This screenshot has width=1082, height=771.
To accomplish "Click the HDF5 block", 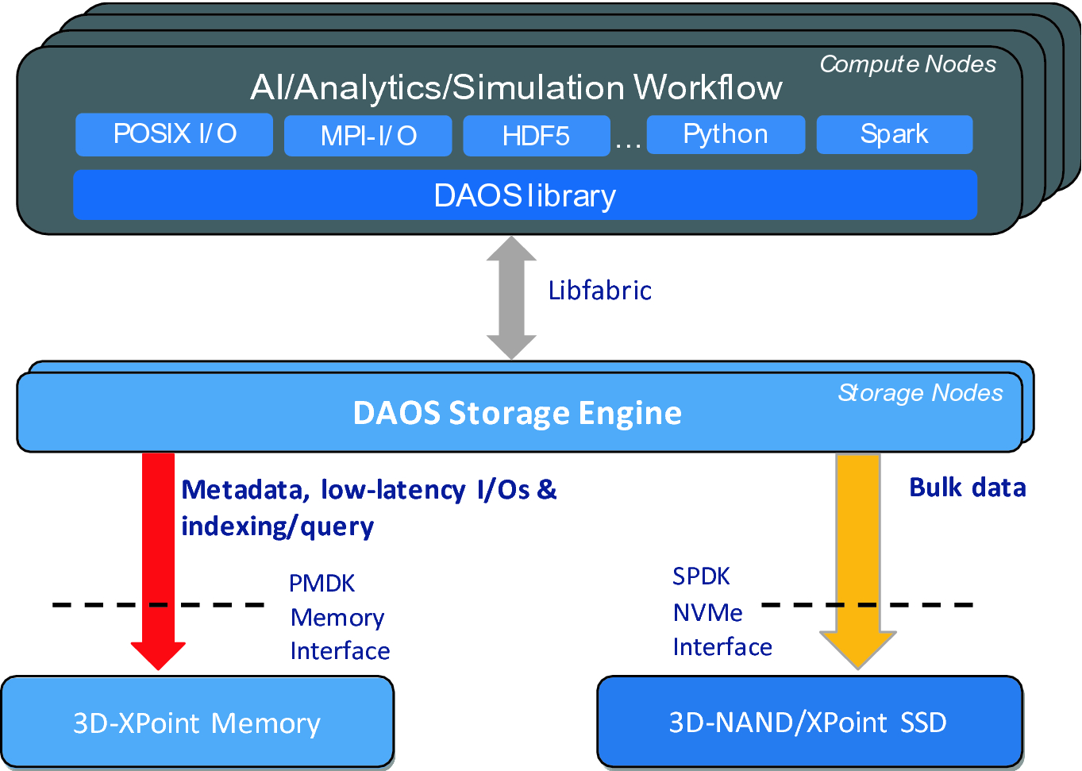I will (537, 136).
